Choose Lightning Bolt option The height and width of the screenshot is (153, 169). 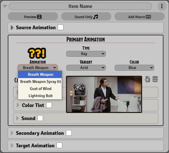(x=40, y=96)
